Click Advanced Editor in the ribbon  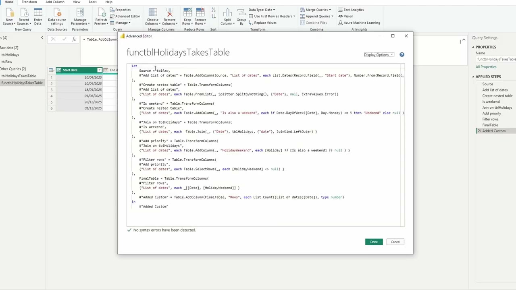pos(125,16)
